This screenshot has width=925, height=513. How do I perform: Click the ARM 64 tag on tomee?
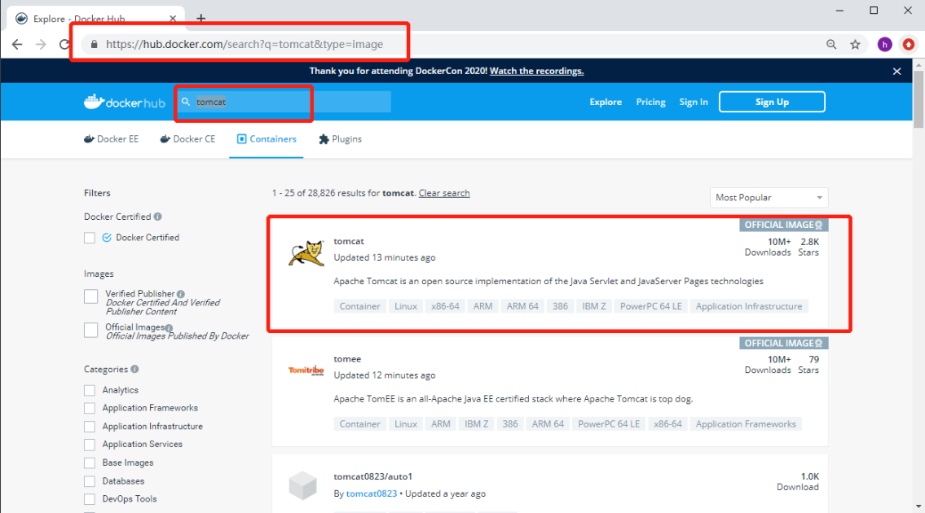[548, 424]
